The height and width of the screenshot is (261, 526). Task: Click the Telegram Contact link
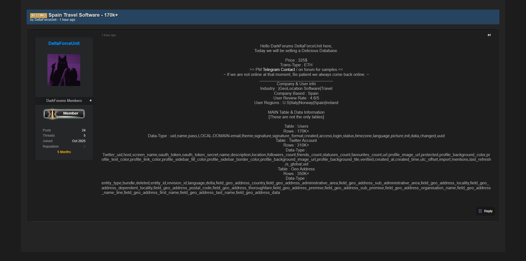[279, 70]
